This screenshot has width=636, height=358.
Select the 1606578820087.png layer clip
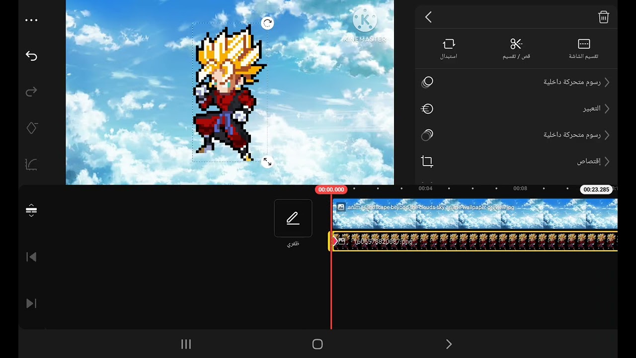tap(474, 241)
